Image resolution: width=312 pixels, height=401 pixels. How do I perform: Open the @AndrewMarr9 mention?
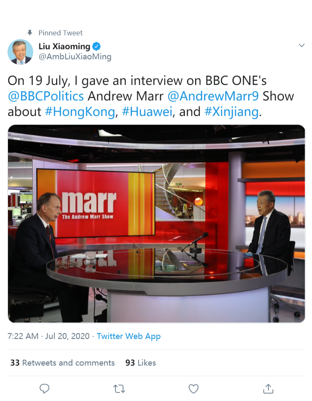213,96
